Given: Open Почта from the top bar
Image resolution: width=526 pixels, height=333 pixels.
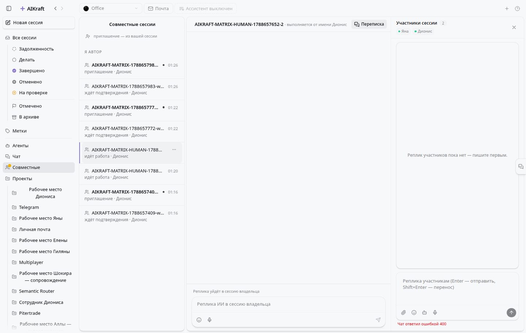Looking at the screenshot, I should coord(158,8).
